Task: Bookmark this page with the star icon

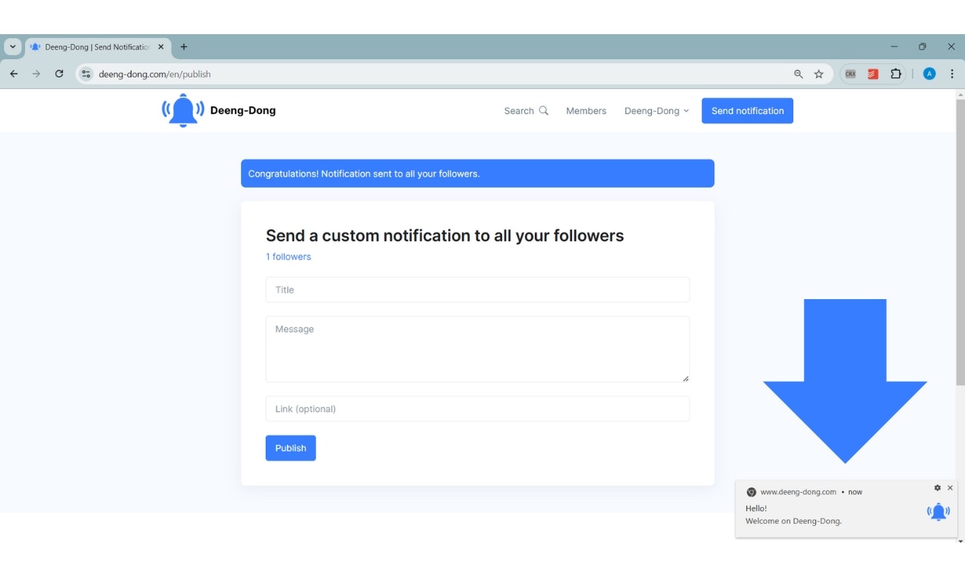Action: [x=819, y=74]
